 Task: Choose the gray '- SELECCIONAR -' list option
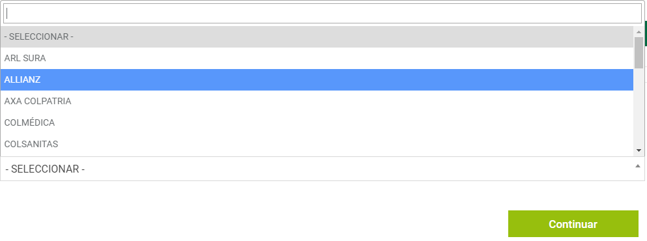(317, 36)
